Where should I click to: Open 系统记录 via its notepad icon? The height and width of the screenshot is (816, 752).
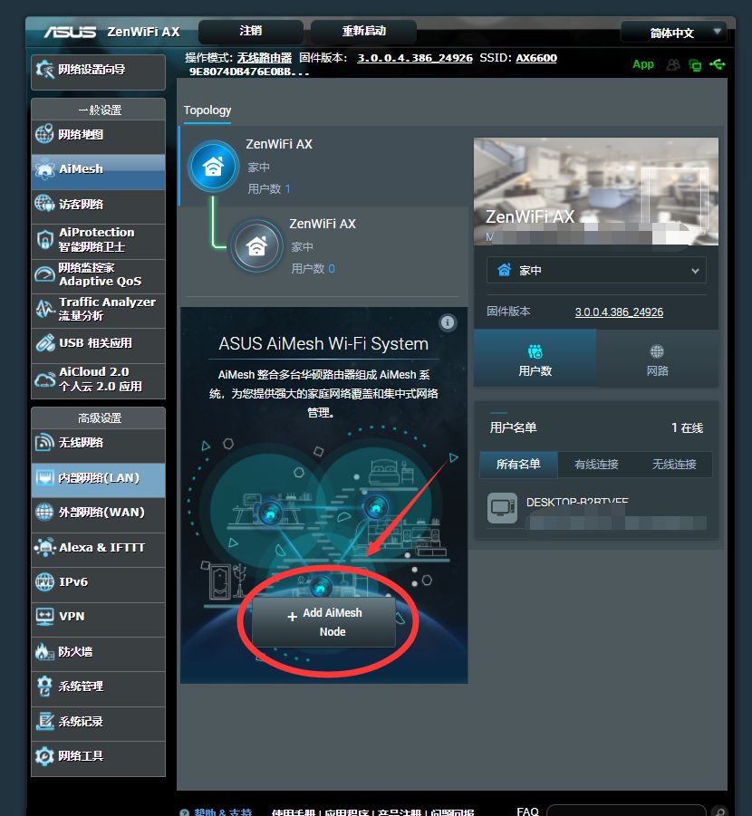coord(44,721)
